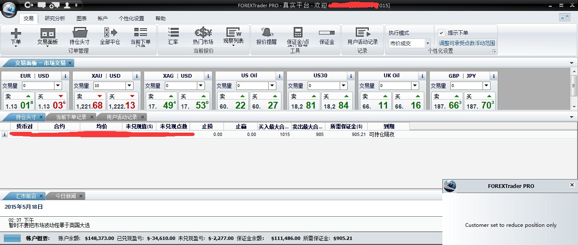
Task: Close the FOREXTrader PRO notification popup
Action: (572, 185)
